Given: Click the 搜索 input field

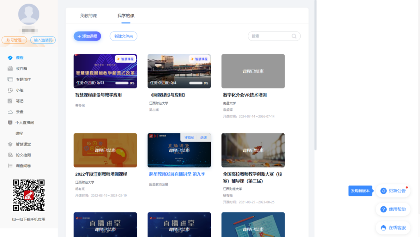Looking at the screenshot, I should pos(270,36).
